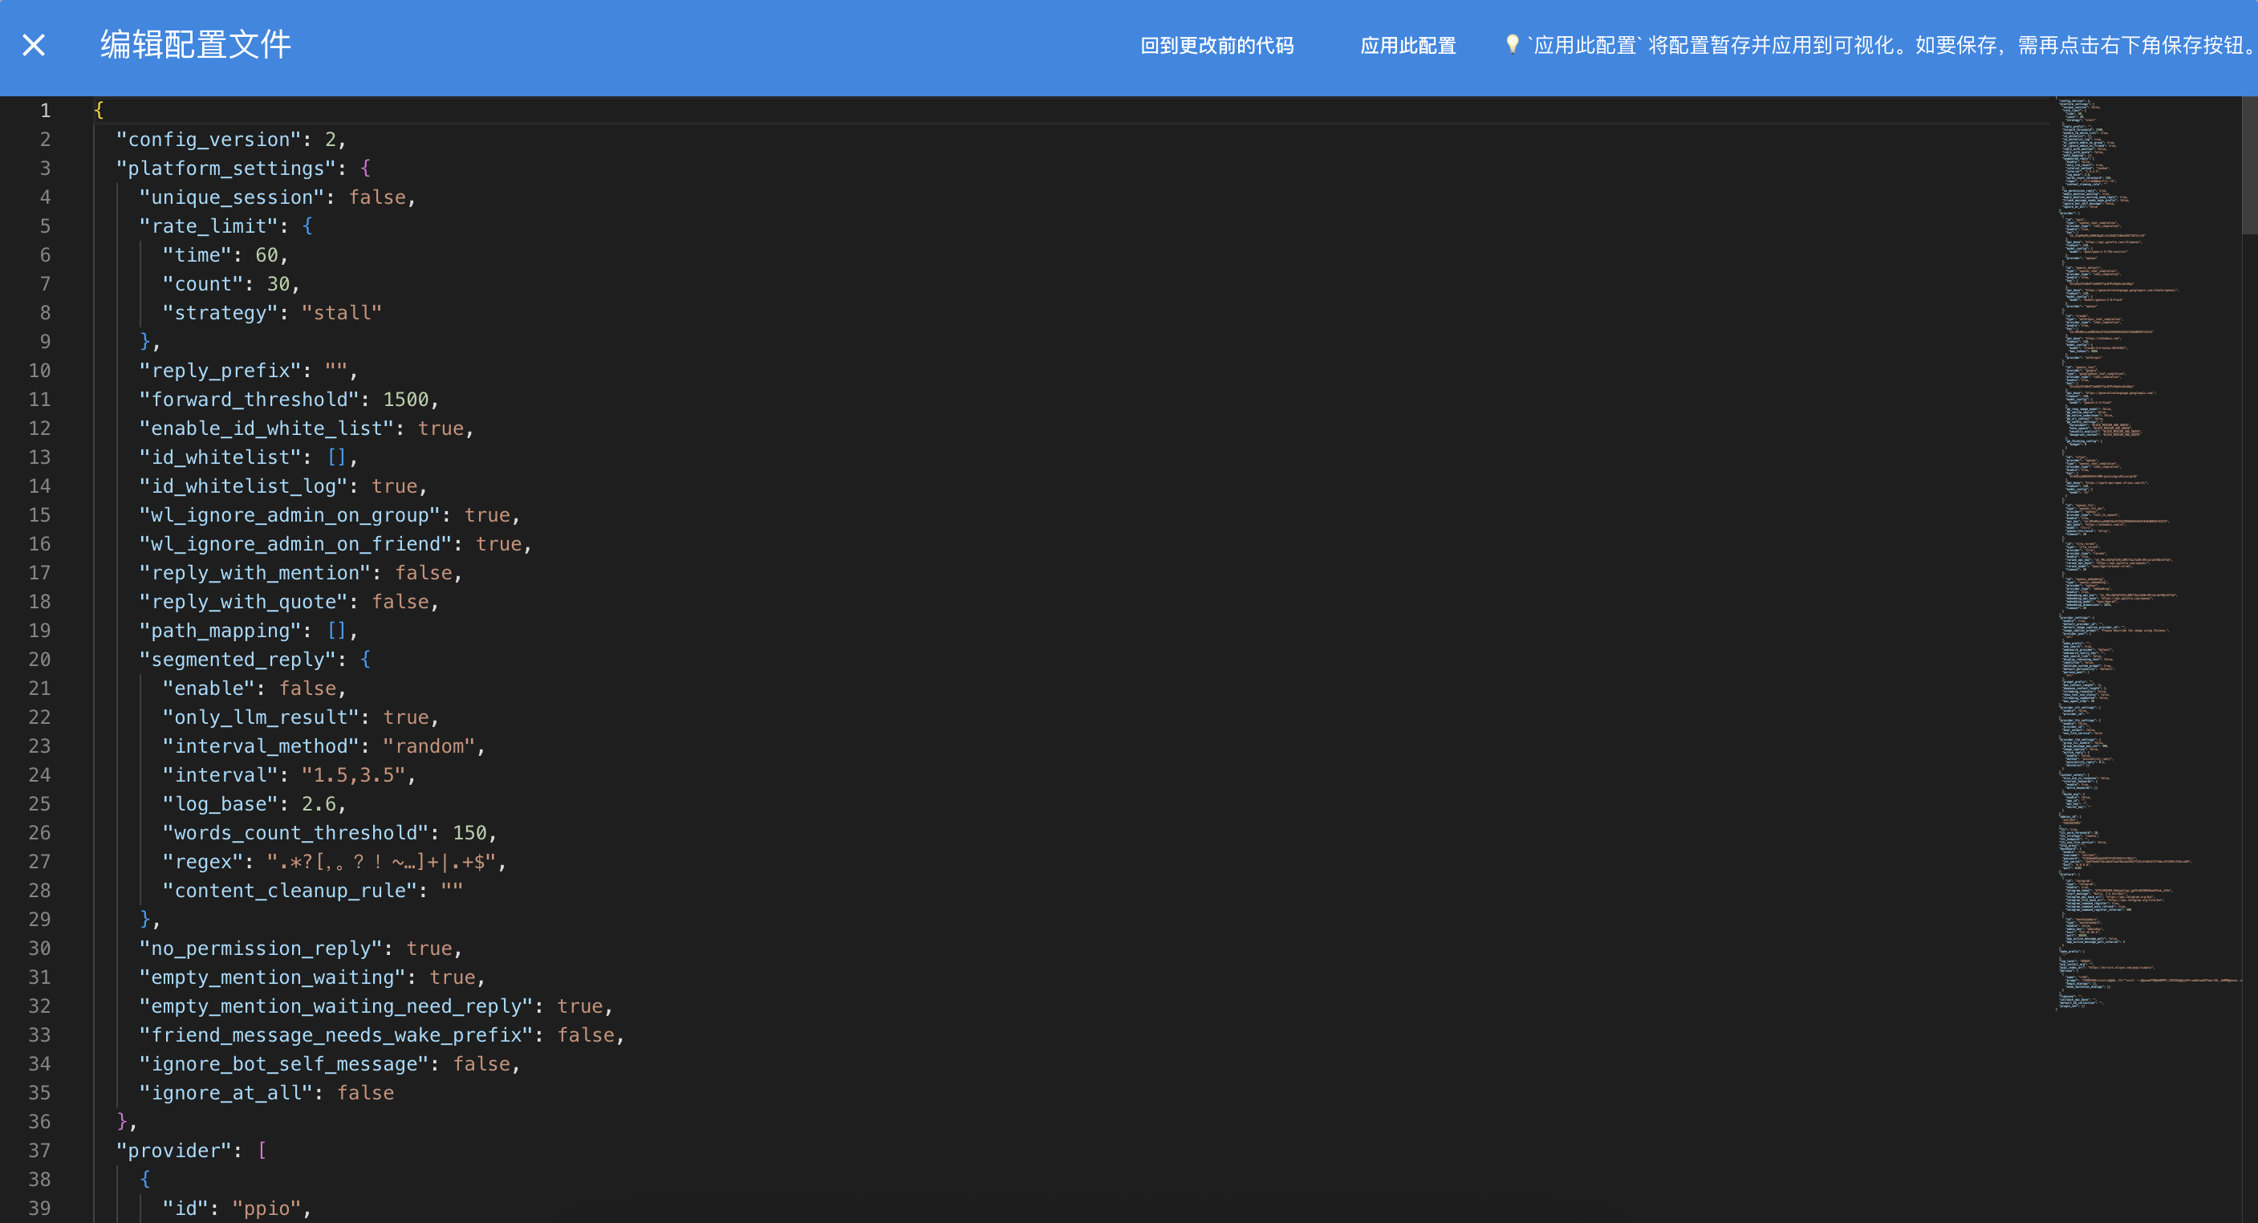Click the vertical scrollbar thumb
Screen dimensions: 2258x1223
[x=2248, y=167]
